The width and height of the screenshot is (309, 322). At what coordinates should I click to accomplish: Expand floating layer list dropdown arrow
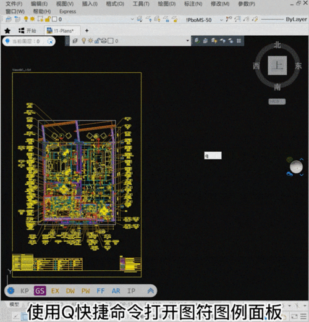coord(187,41)
